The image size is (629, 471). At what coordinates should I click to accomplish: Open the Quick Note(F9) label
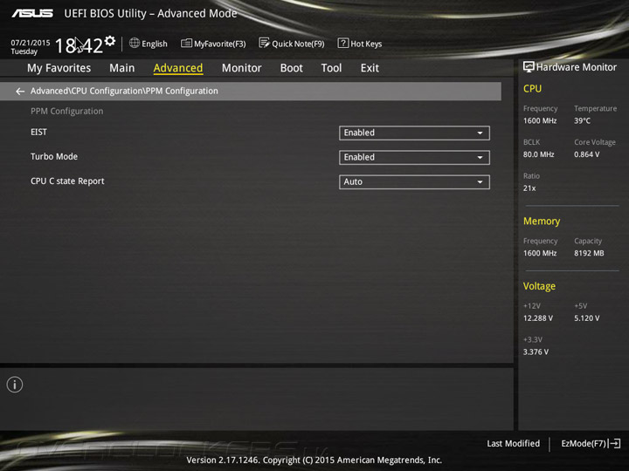[298, 44]
